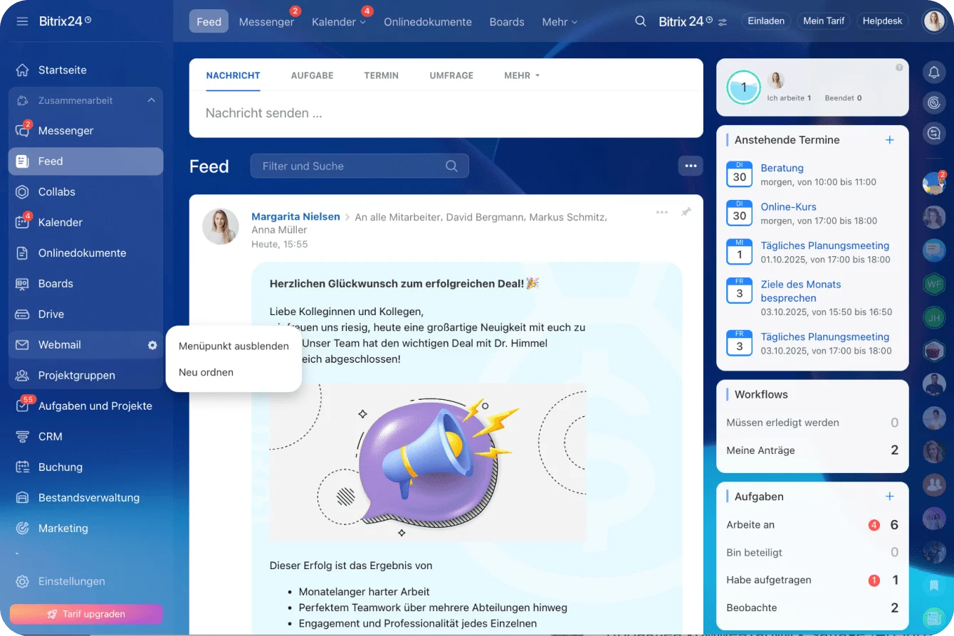Switch to the AUFGABE tab
Screen dimensions: 954x636
tap(312, 75)
